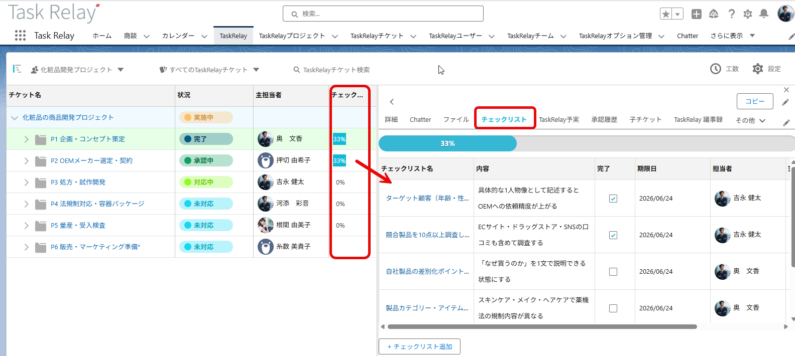
Task: Switch to the 詳細 tab
Action: tap(391, 119)
